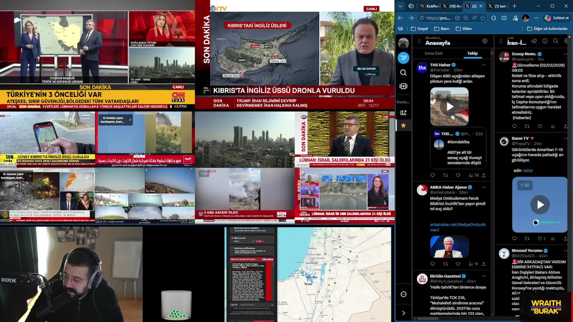Repost the Scoop News post

click(x=527, y=127)
